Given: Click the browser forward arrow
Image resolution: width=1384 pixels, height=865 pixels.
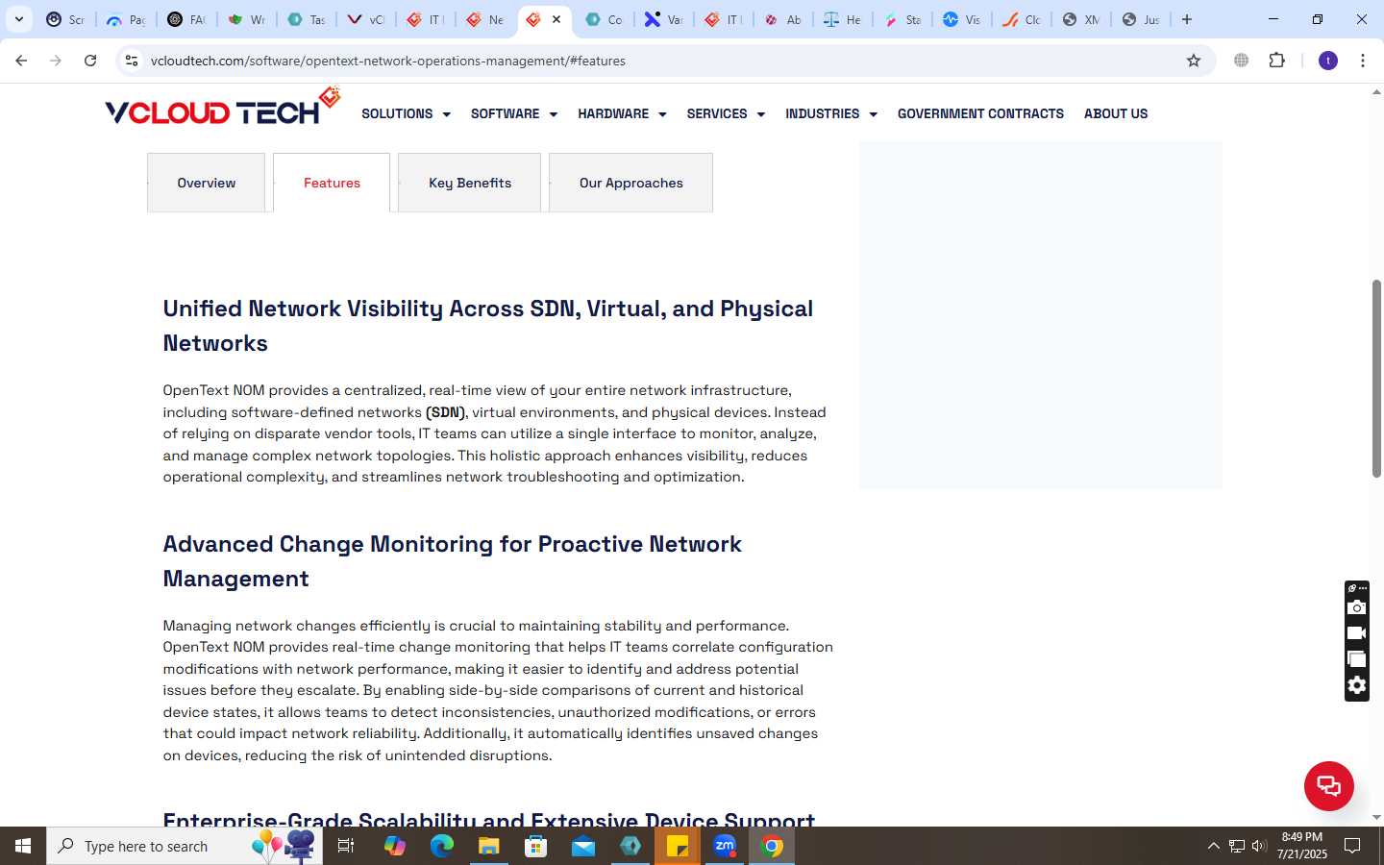Looking at the screenshot, I should (56, 61).
